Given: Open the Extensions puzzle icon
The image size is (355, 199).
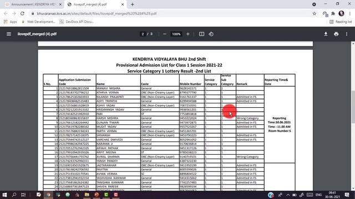Looking at the screenshot, I should (x=333, y=13).
